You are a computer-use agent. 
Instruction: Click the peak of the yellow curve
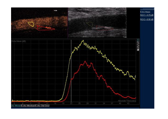click(x=83, y=41)
